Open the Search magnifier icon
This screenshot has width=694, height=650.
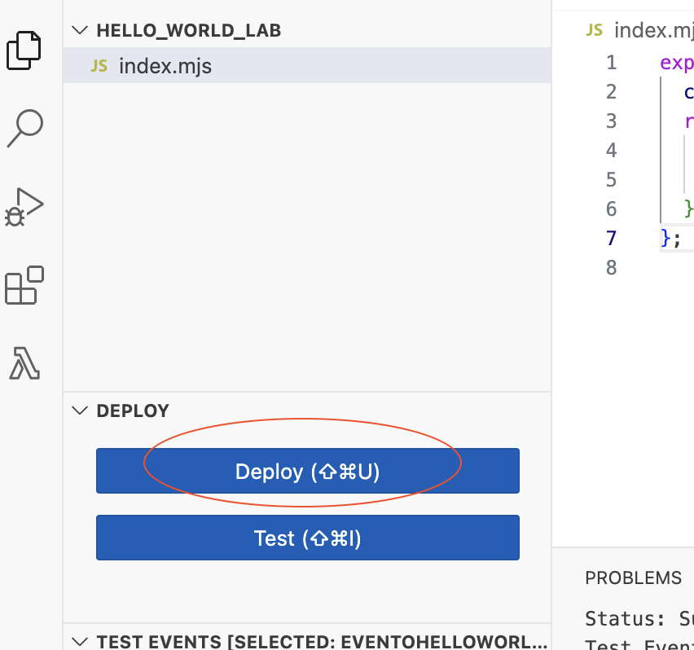click(x=24, y=129)
